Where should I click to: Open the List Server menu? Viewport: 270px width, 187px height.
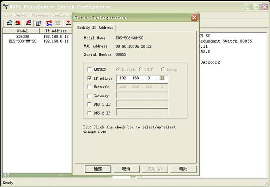click(x=16, y=15)
